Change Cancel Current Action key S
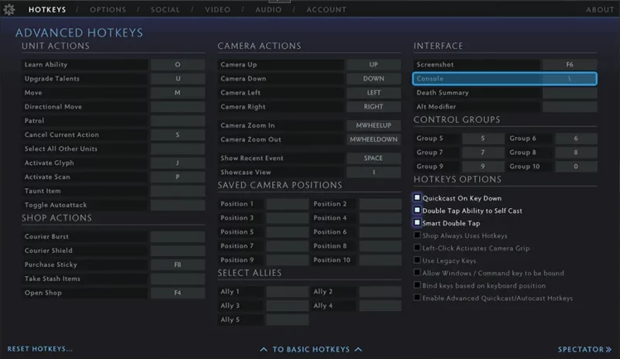The width and height of the screenshot is (620, 359). click(x=177, y=135)
